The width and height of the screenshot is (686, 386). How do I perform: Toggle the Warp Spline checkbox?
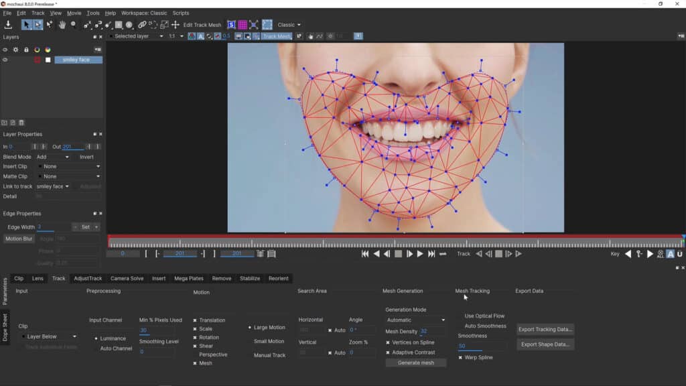coord(460,358)
